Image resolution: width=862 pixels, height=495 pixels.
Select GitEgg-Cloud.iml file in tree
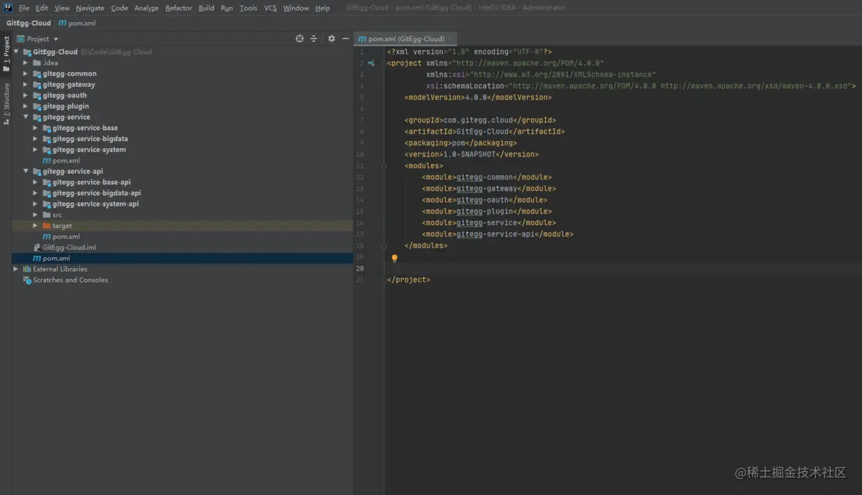click(x=69, y=247)
